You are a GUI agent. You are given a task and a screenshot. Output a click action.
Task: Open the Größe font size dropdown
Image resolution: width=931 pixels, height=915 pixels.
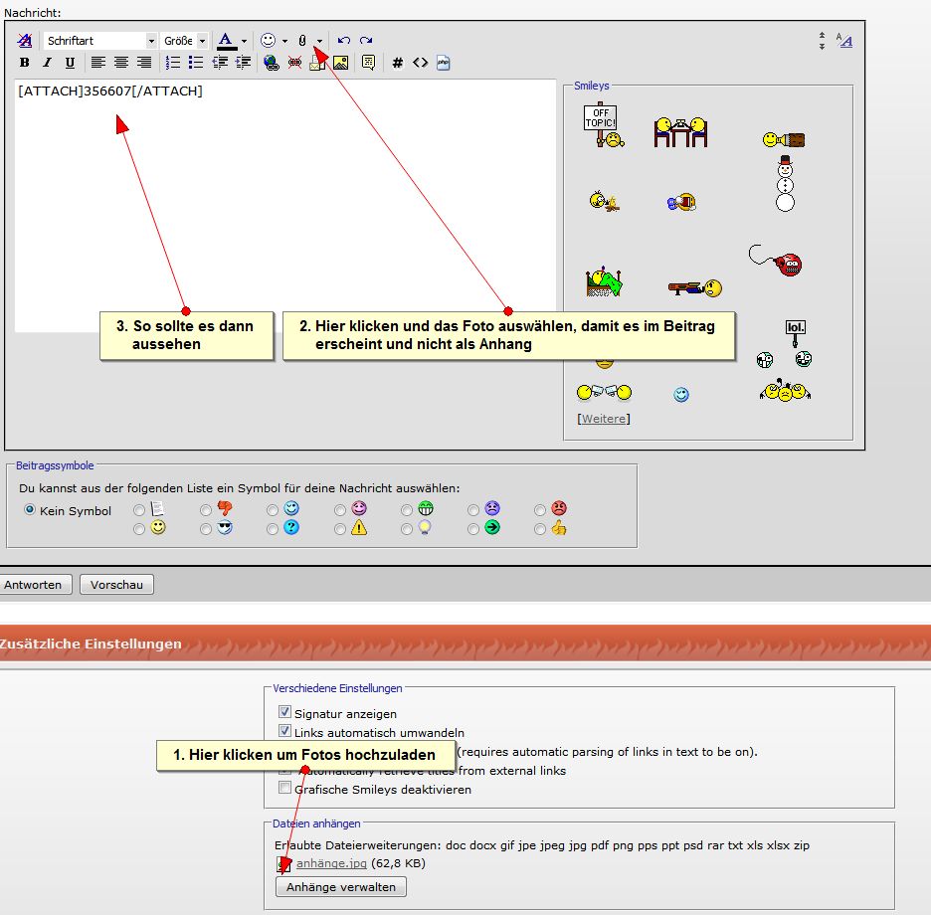click(x=185, y=41)
